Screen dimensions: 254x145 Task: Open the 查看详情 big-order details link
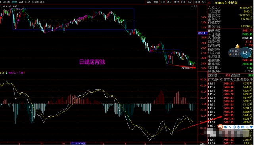(247, 80)
